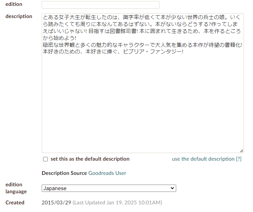This screenshot has width=253, height=212.
Task: Click the "set this as the default description" label
Action: click(90, 159)
